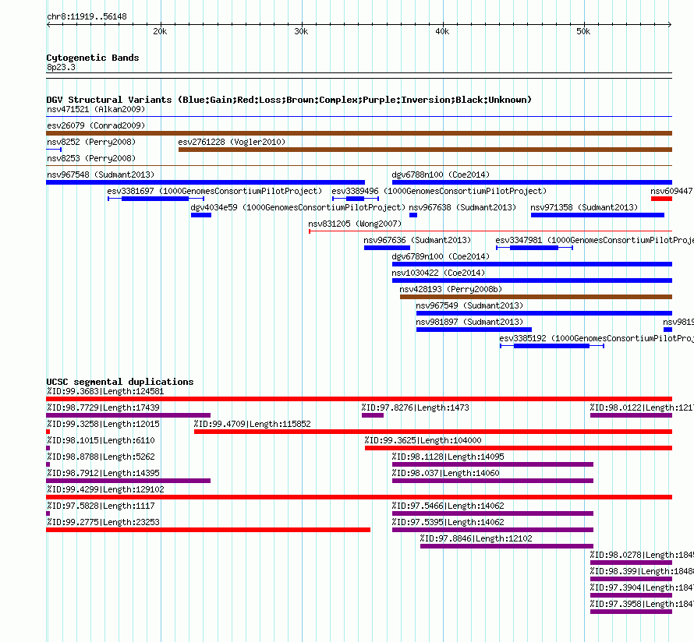
Task: Open variant nsv967548 (Sudmant2013) label
Action: tap(101, 175)
